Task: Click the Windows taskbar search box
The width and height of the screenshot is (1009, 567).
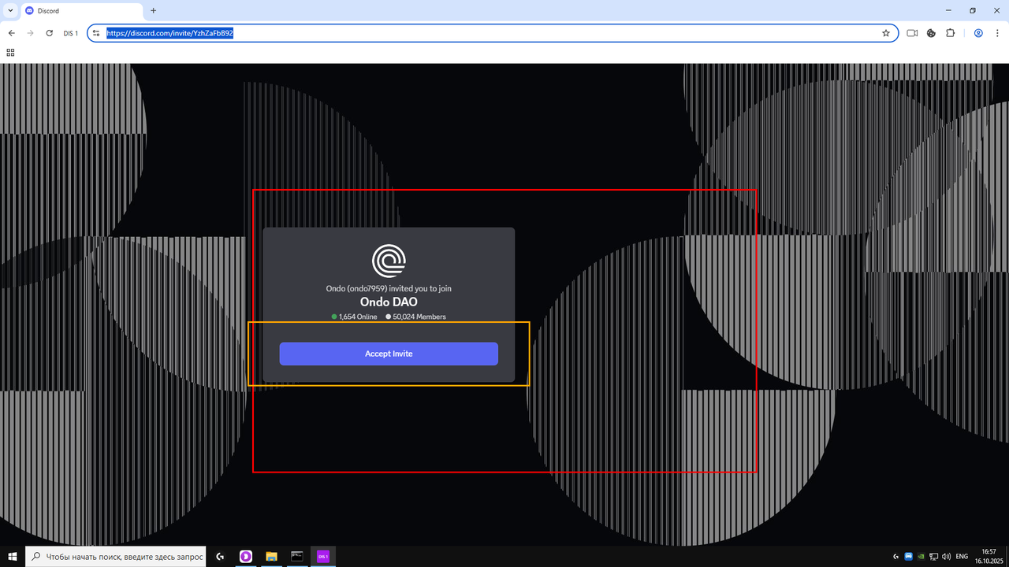Action: pos(116,556)
